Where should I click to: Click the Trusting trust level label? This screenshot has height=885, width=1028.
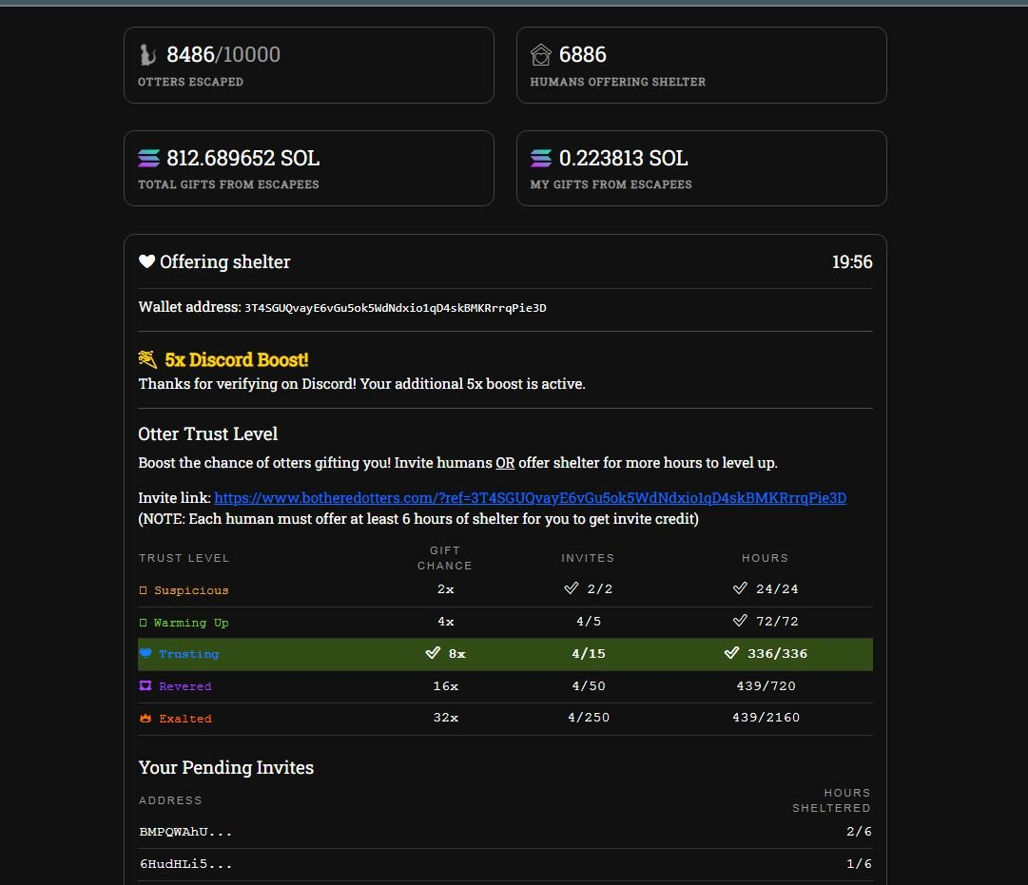click(x=189, y=654)
